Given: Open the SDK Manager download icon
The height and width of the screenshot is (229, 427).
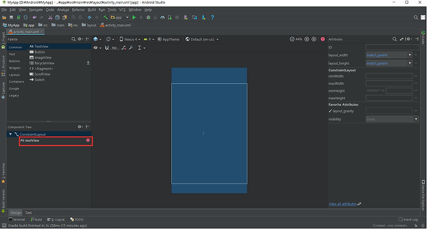Looking at the screenshot, I should pyautogui.click(x=203, y=17).
